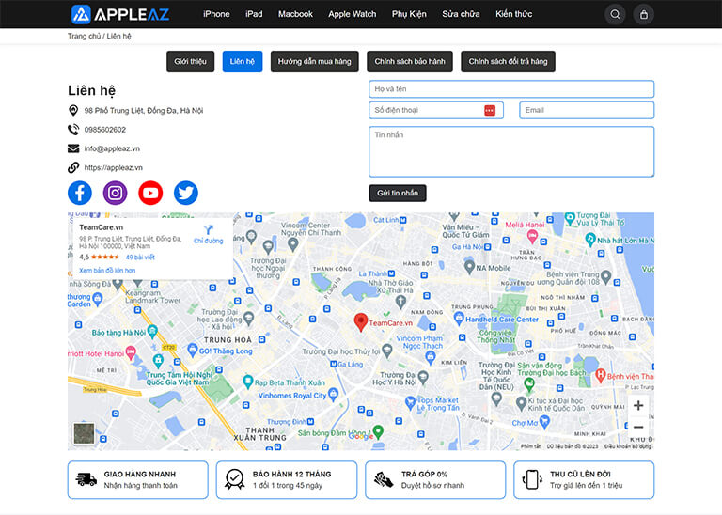
Task: Open the Apple Watch menu
Action: coord(353,14)
